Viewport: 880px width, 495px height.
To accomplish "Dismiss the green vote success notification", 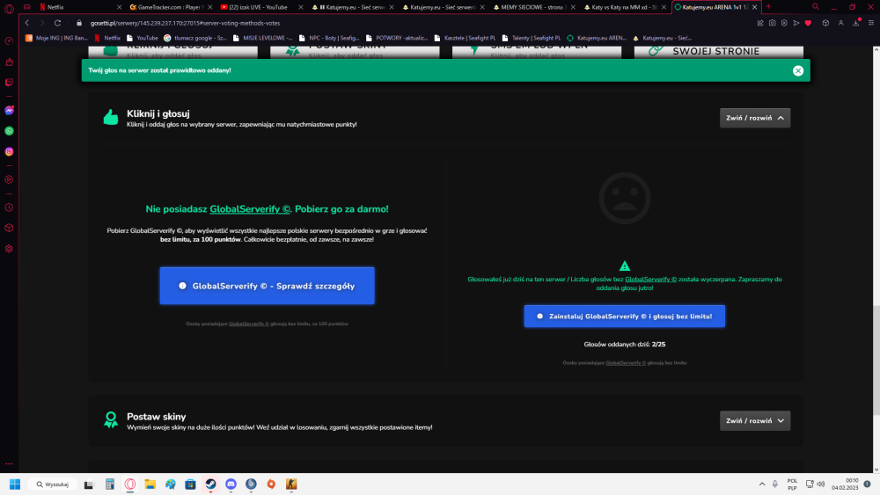I will coord(798,70).
